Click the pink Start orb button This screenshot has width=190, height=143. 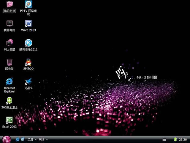point(7,139)
